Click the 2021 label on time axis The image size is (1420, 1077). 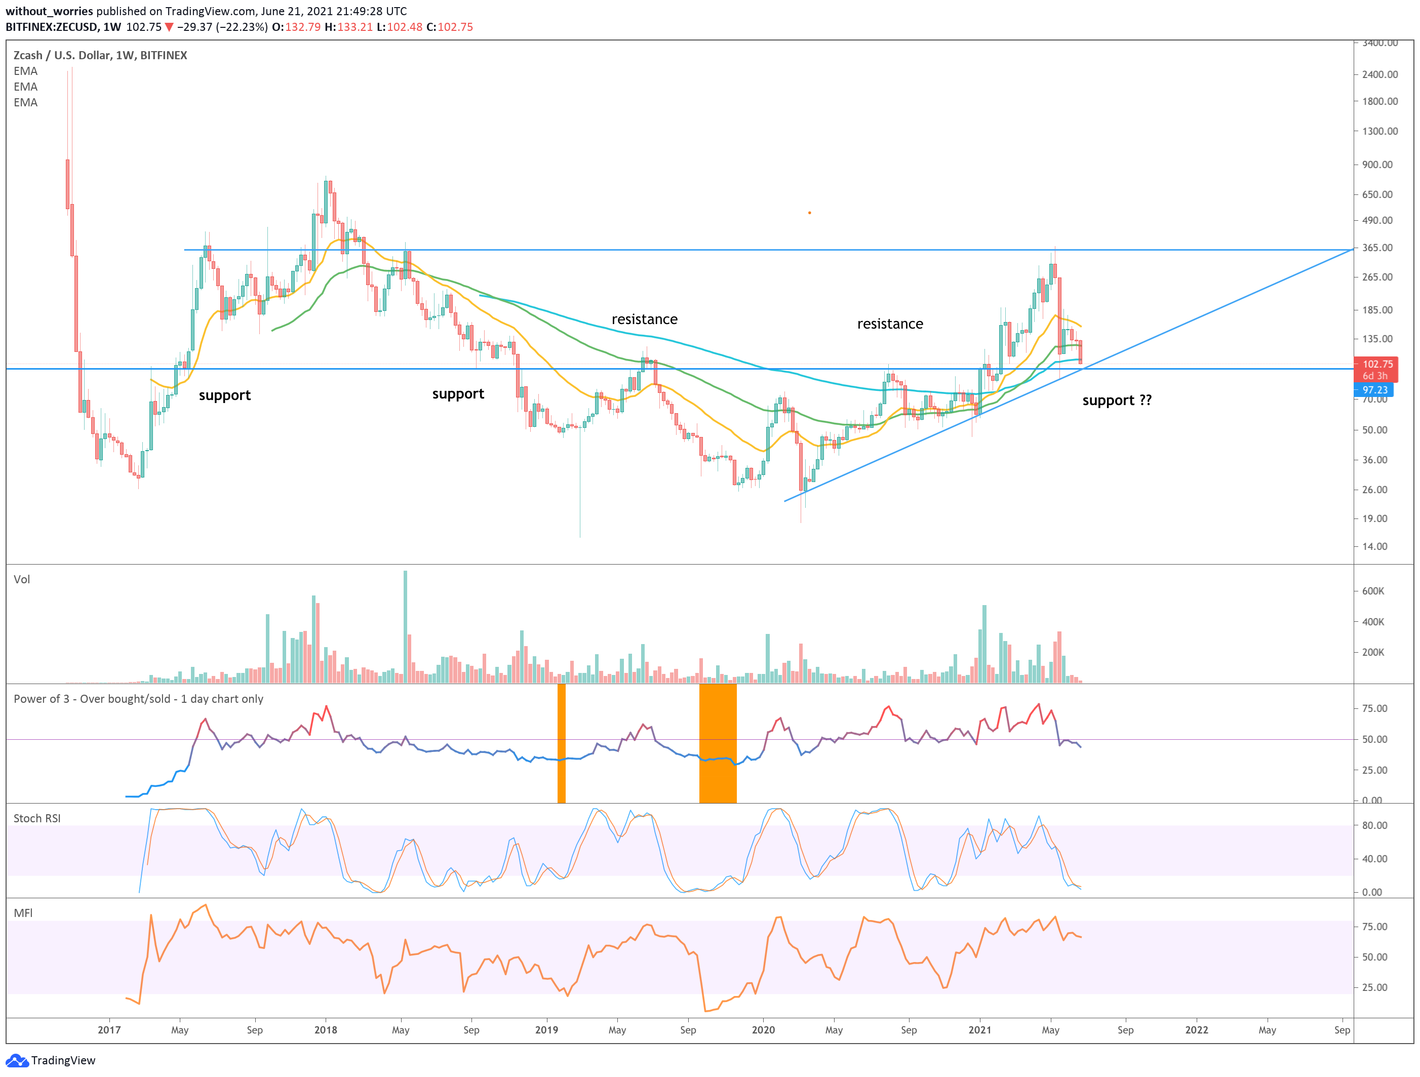pyautogui.click(x=979, y=1029)
